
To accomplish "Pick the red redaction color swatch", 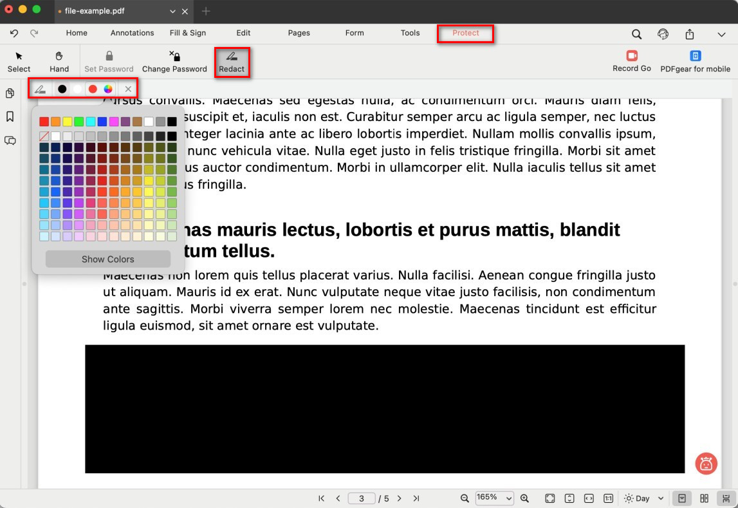I will [x=93, y=89].
